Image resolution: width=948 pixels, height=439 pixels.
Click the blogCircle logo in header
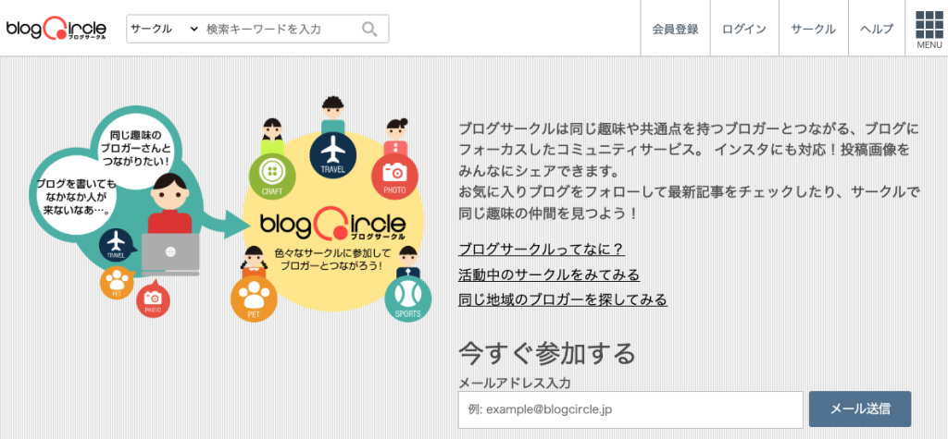(56, 29)
